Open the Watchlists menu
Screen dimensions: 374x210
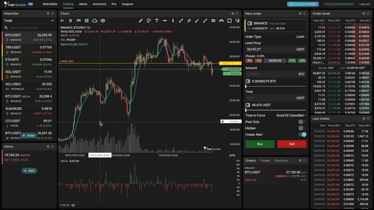pos(50,4)
